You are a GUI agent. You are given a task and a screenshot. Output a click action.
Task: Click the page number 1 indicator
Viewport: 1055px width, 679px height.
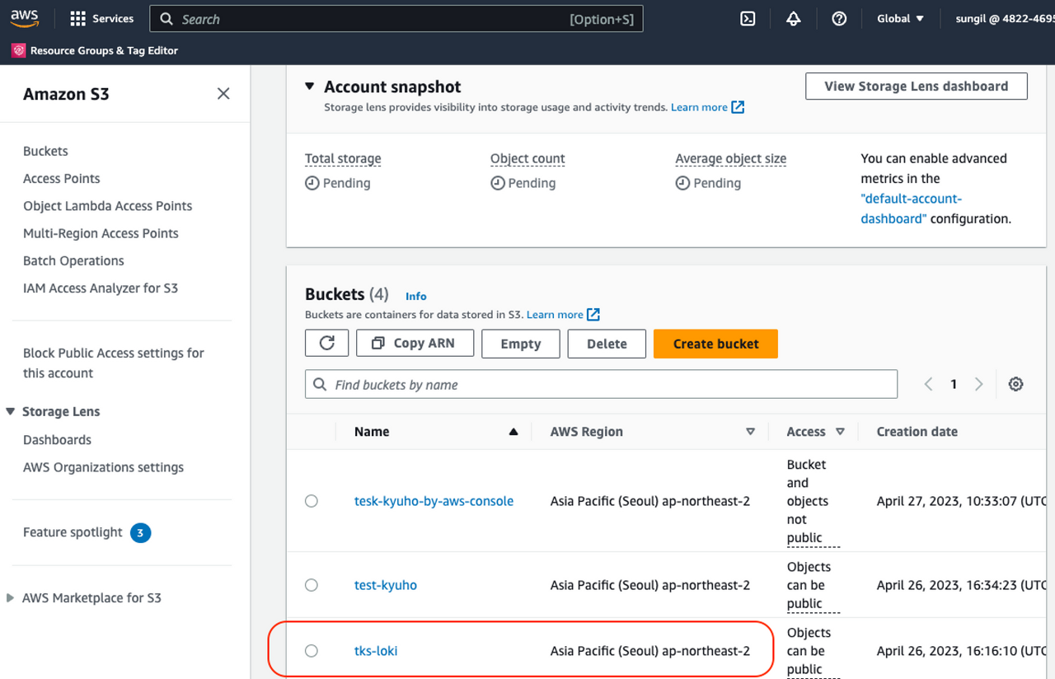click(x=954, y=384)
